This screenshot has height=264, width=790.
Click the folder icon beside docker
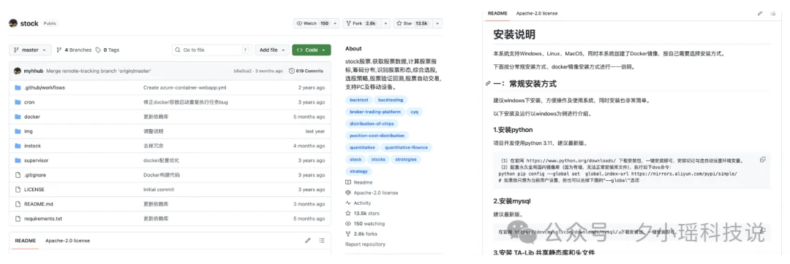[18, 117]
